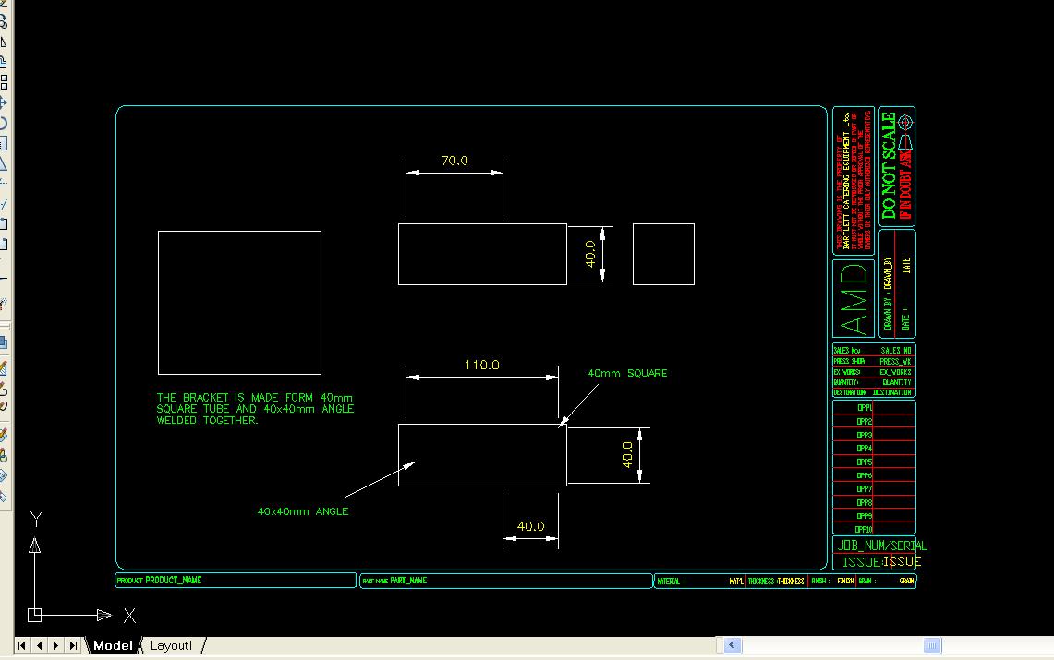Switch to the Model tab

[x=113, y=645]
